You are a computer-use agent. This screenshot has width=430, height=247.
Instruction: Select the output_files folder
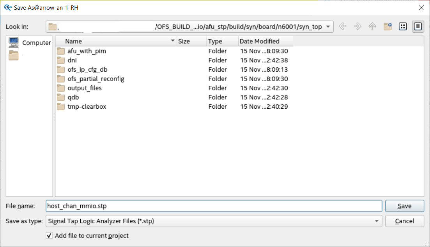[x=84, y=88]
